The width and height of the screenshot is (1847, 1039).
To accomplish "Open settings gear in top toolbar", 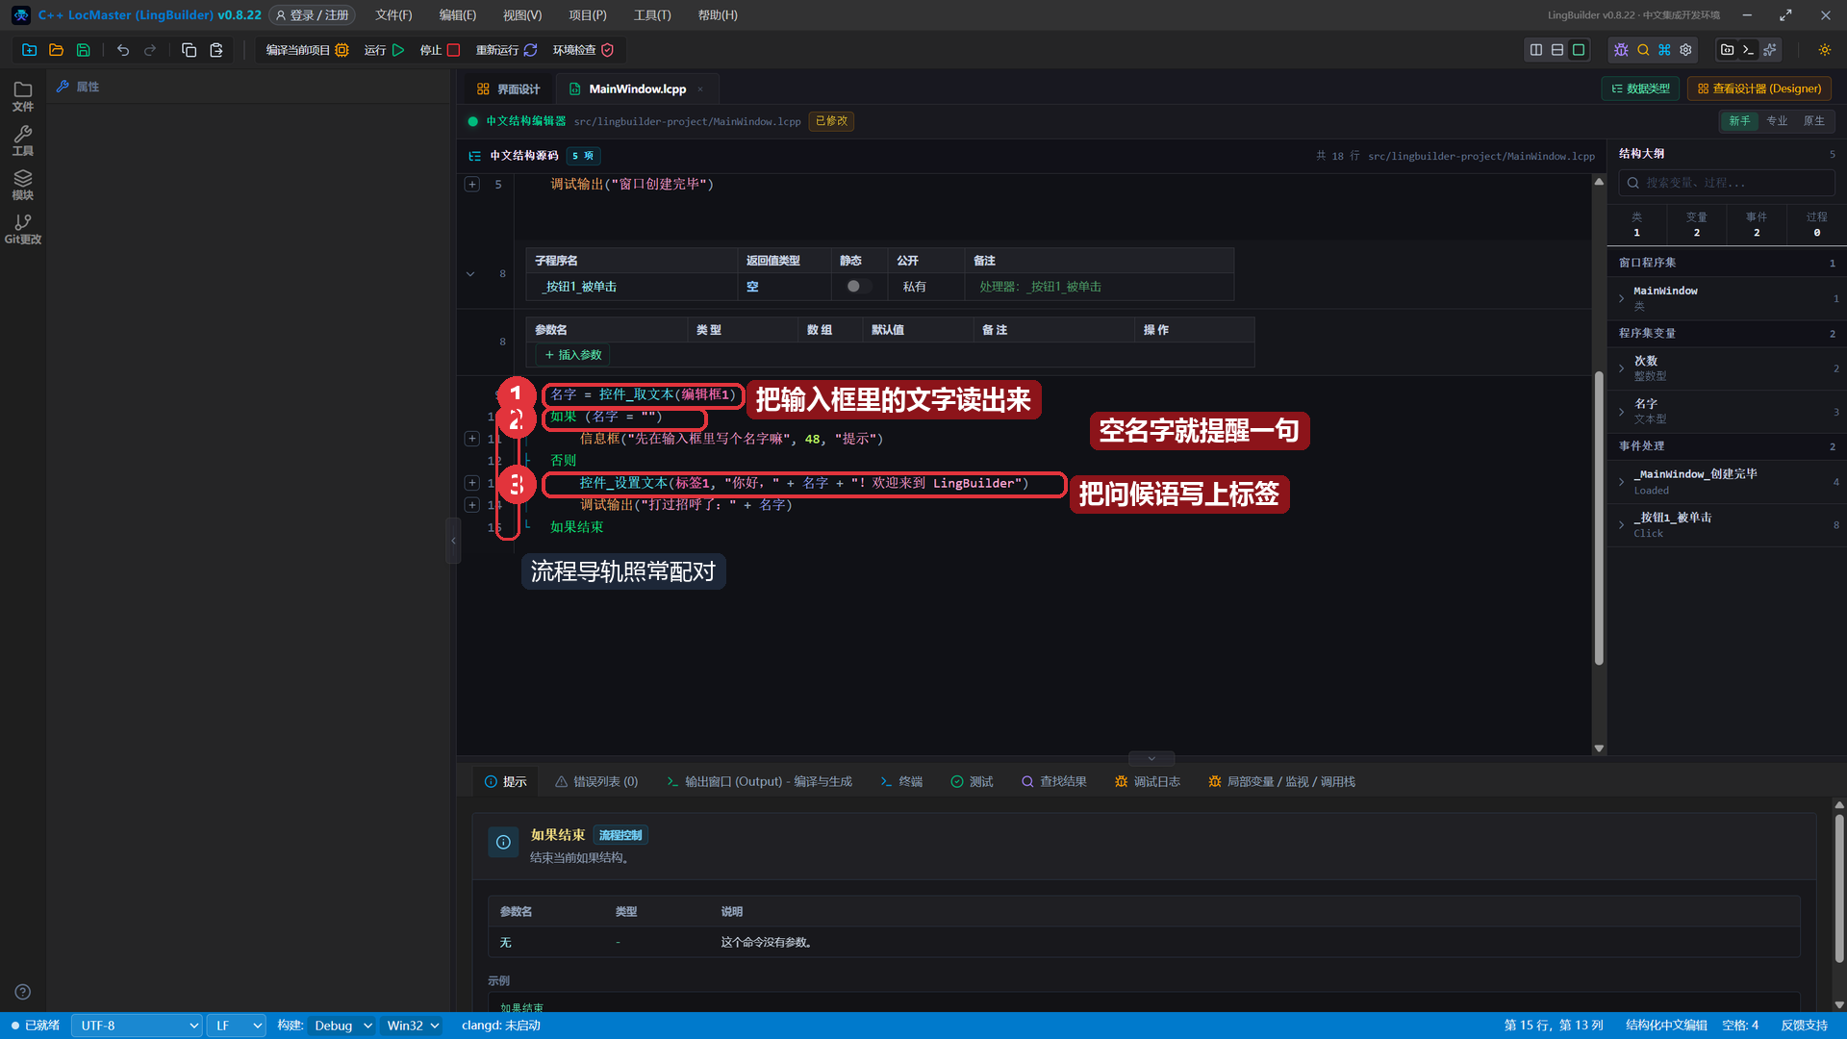I will click(x=1685, y=50).
